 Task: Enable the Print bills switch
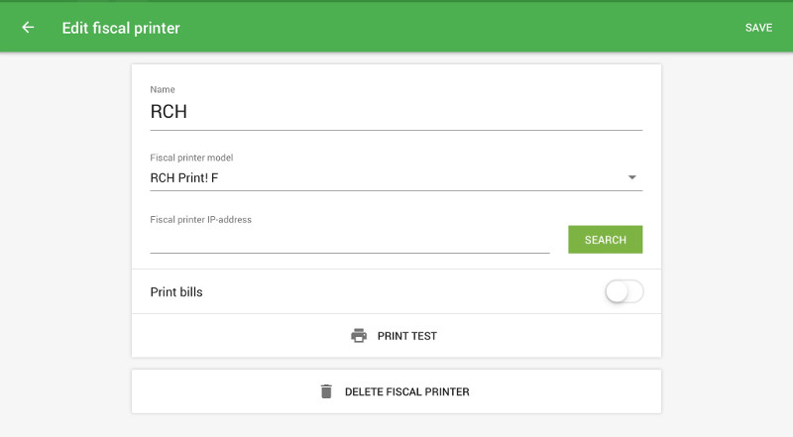(x=624, y=292)
